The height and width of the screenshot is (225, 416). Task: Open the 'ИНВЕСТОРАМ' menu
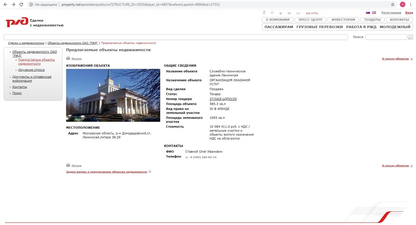pos(343,20)
